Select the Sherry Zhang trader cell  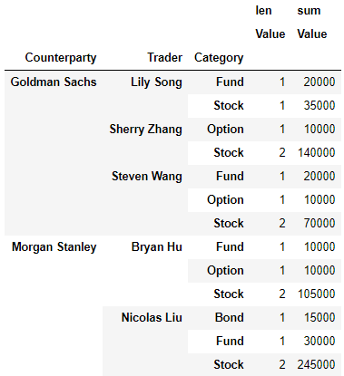[x=146, y=130]
